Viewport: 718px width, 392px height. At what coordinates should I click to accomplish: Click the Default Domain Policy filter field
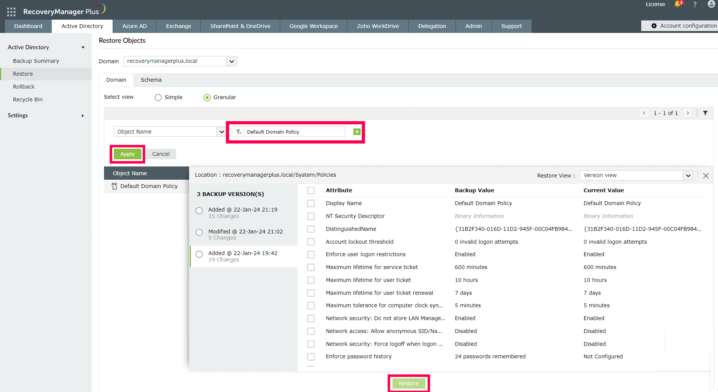coord(294,132)
